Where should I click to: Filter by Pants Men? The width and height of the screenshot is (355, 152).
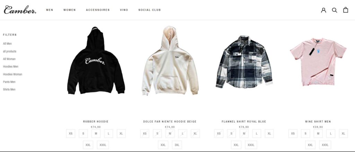9,82
